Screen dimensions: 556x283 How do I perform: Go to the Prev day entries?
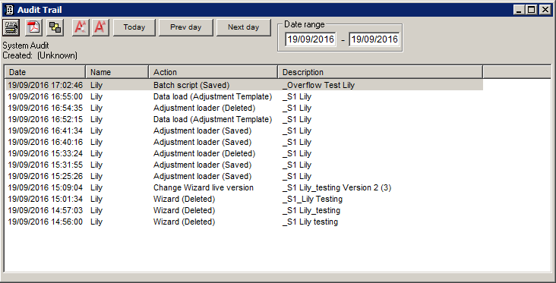(x=186, y=27)
